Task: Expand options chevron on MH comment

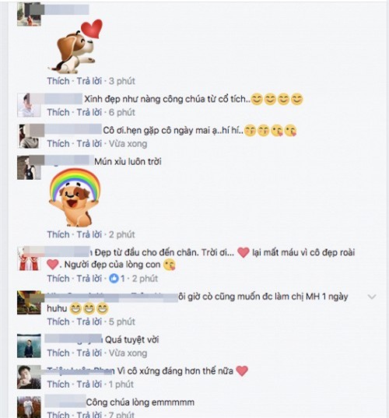Action: [372, 297]
